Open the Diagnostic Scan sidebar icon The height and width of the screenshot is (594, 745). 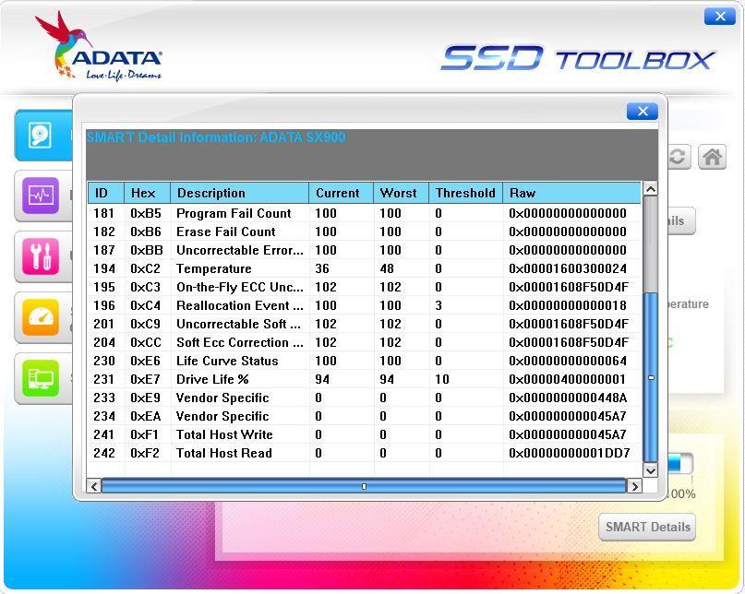click(42, 196)
